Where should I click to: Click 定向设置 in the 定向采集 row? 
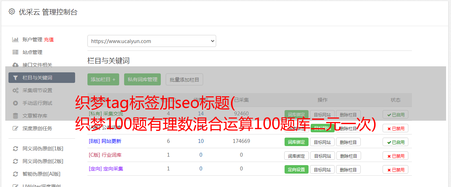click(x=297, y=169)
